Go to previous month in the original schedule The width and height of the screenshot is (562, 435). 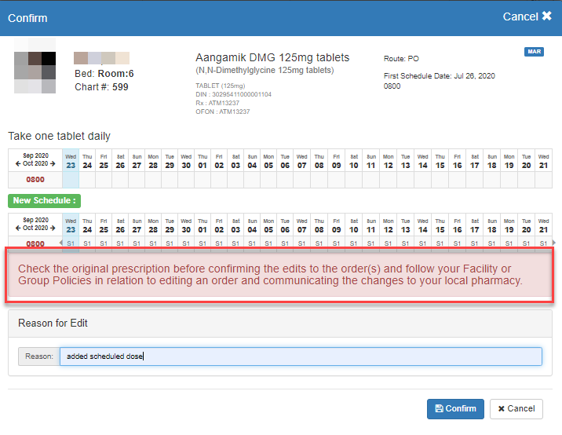(x=18, y=163)
